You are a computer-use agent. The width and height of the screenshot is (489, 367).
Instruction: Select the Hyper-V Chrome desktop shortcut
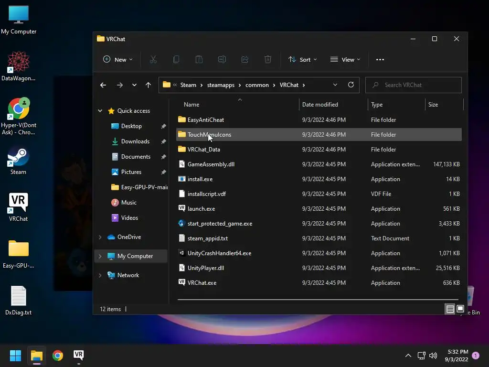18,117
